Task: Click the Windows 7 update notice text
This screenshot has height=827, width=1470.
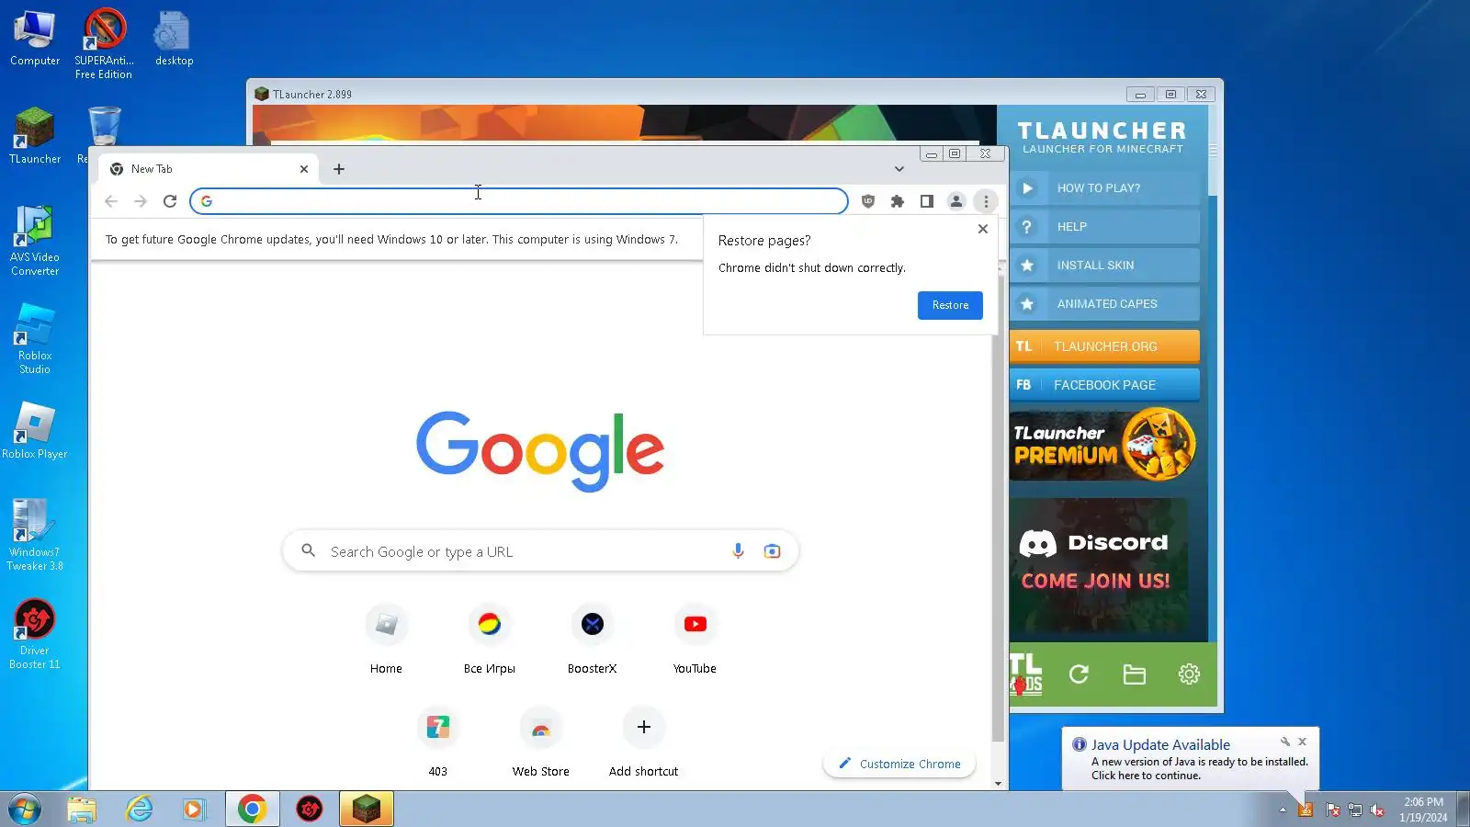Action: pos(391,239)
